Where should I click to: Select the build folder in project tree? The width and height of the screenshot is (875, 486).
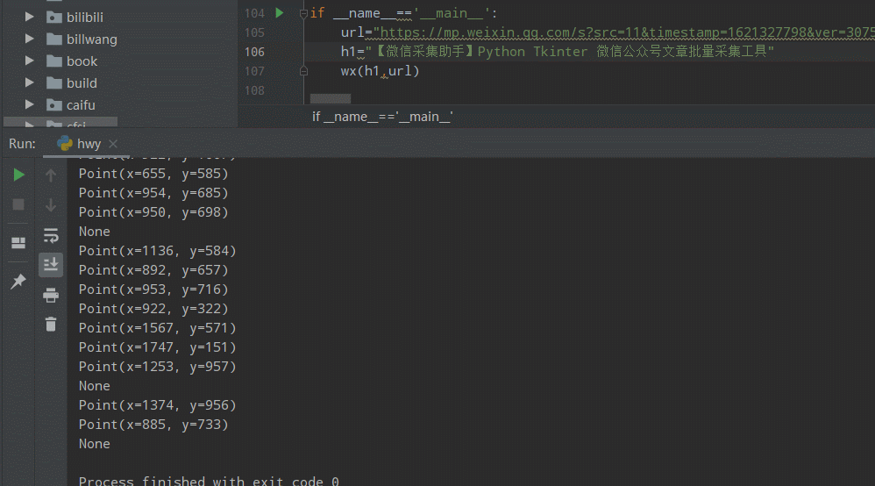click(x=82, y=83)
